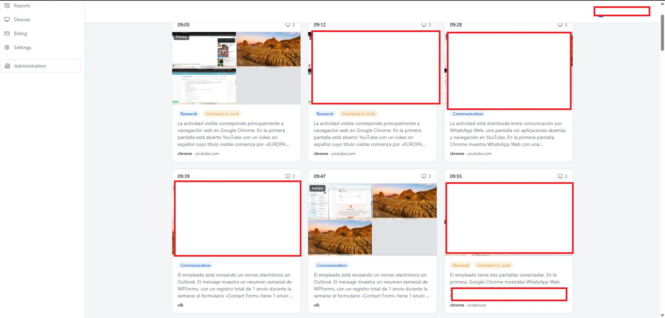665x318 pixels.
Task: Click the screen count icon on 09:05 card
Action: click(x=288, y=25)
